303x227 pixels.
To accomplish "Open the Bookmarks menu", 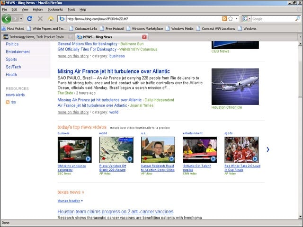I will coord(55,9).
